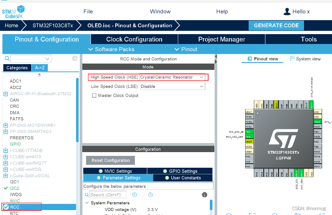Select the VBAT pin on chip
This screenshot has height=215, width=332.
[249, 112]
